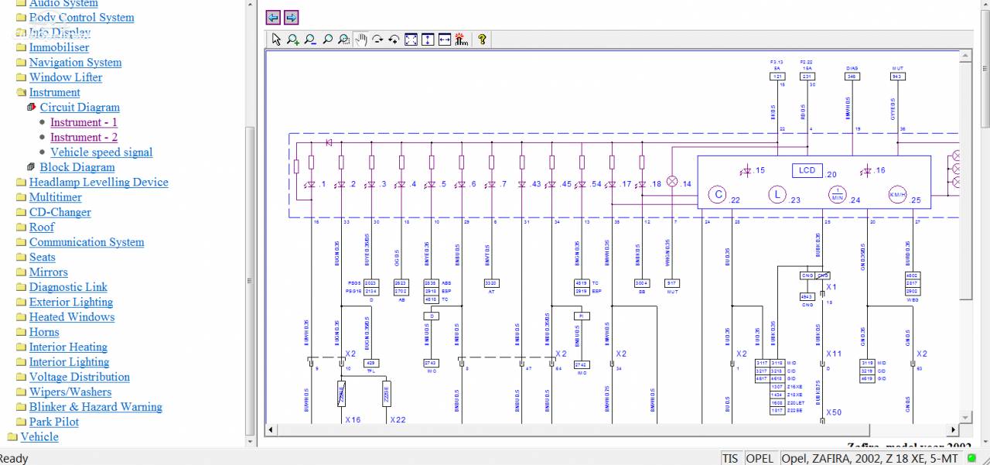Open the Communication System section
This screenshot has height=465, width=990.
(87, 242)
